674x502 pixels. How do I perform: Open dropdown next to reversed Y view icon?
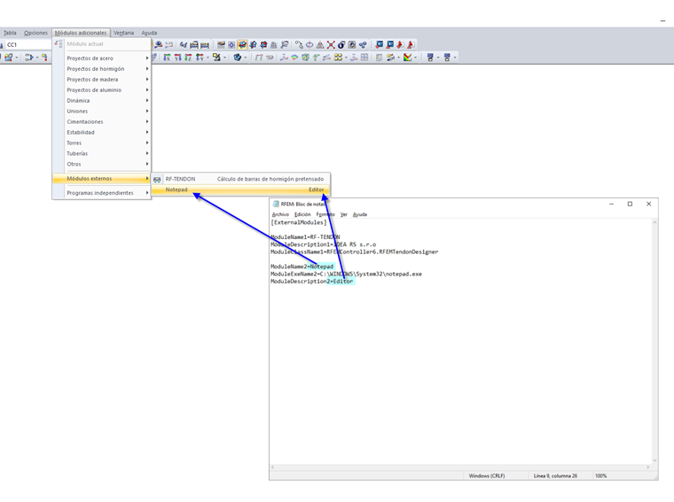(x=208, y=58)
